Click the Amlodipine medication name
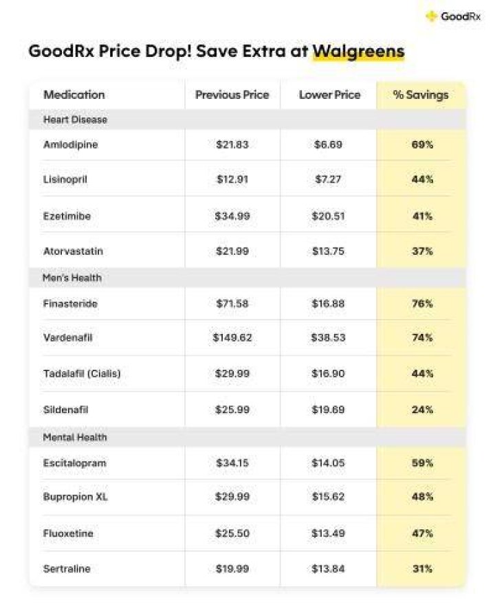 [x=71, y=144]
